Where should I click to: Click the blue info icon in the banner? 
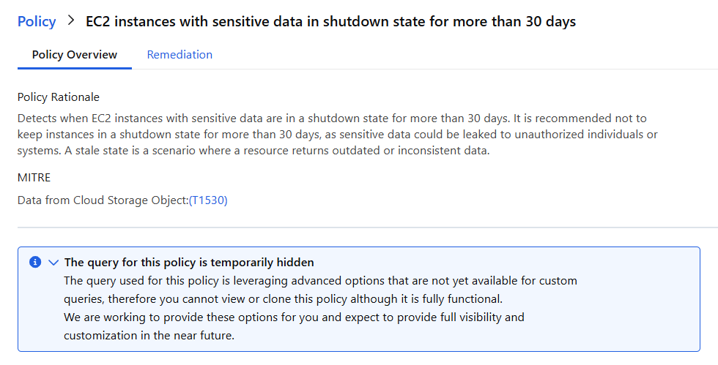coord(34,262)
